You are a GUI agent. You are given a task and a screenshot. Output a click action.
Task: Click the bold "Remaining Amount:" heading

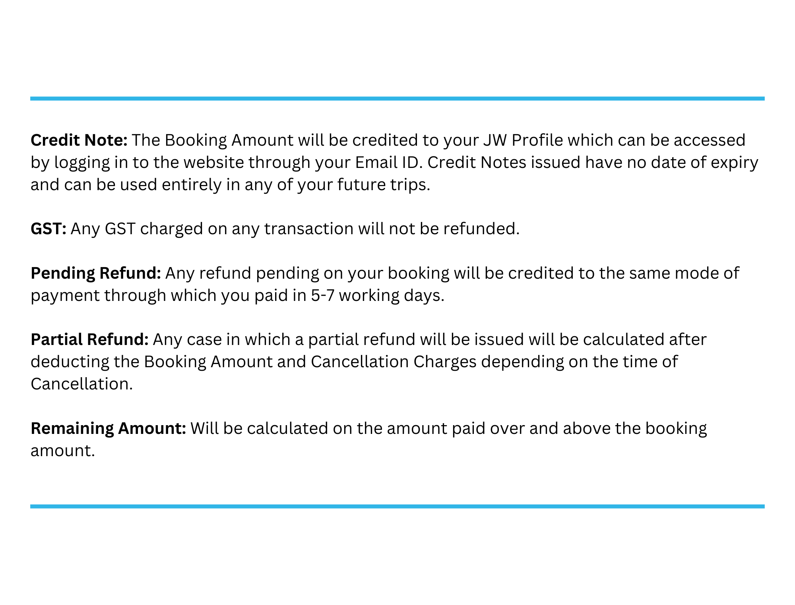click(108, 428)
